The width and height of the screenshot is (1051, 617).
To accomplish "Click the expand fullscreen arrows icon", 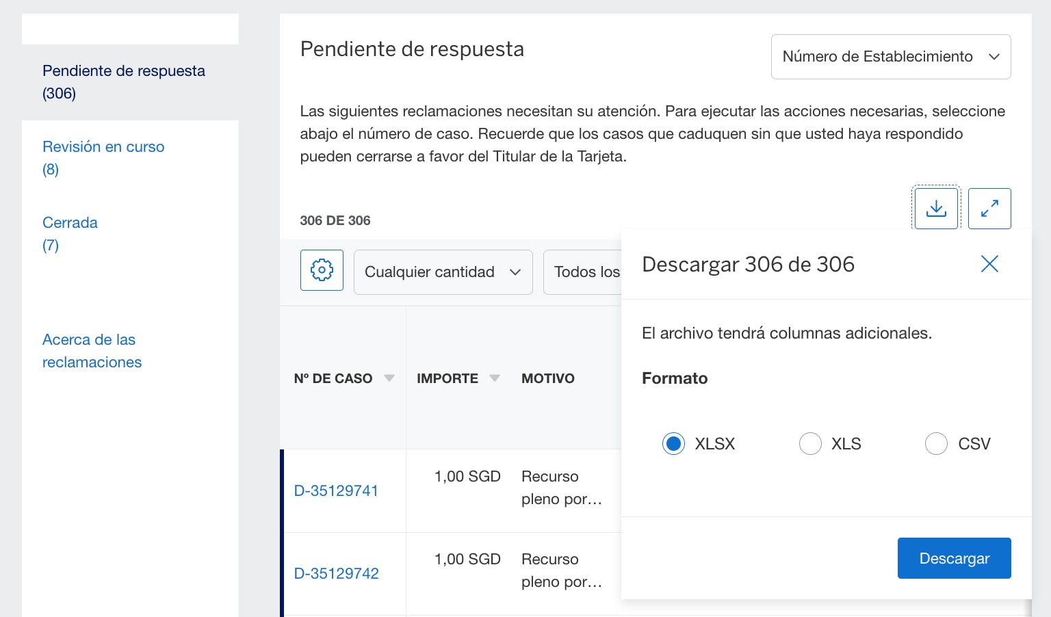I will tap(989, 209).
